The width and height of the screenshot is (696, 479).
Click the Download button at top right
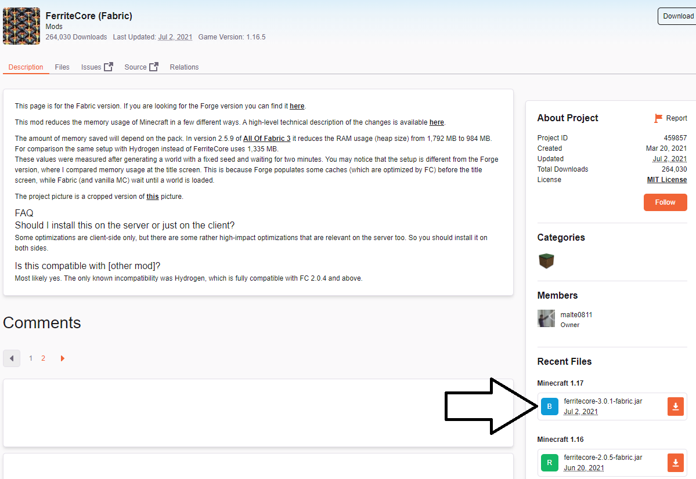tap(677, 16)
